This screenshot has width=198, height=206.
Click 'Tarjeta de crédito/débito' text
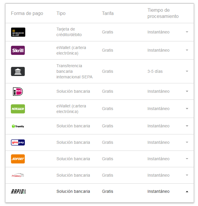[x=69, y=32]
